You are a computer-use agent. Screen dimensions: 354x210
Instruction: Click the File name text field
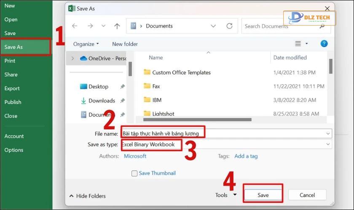226,134
